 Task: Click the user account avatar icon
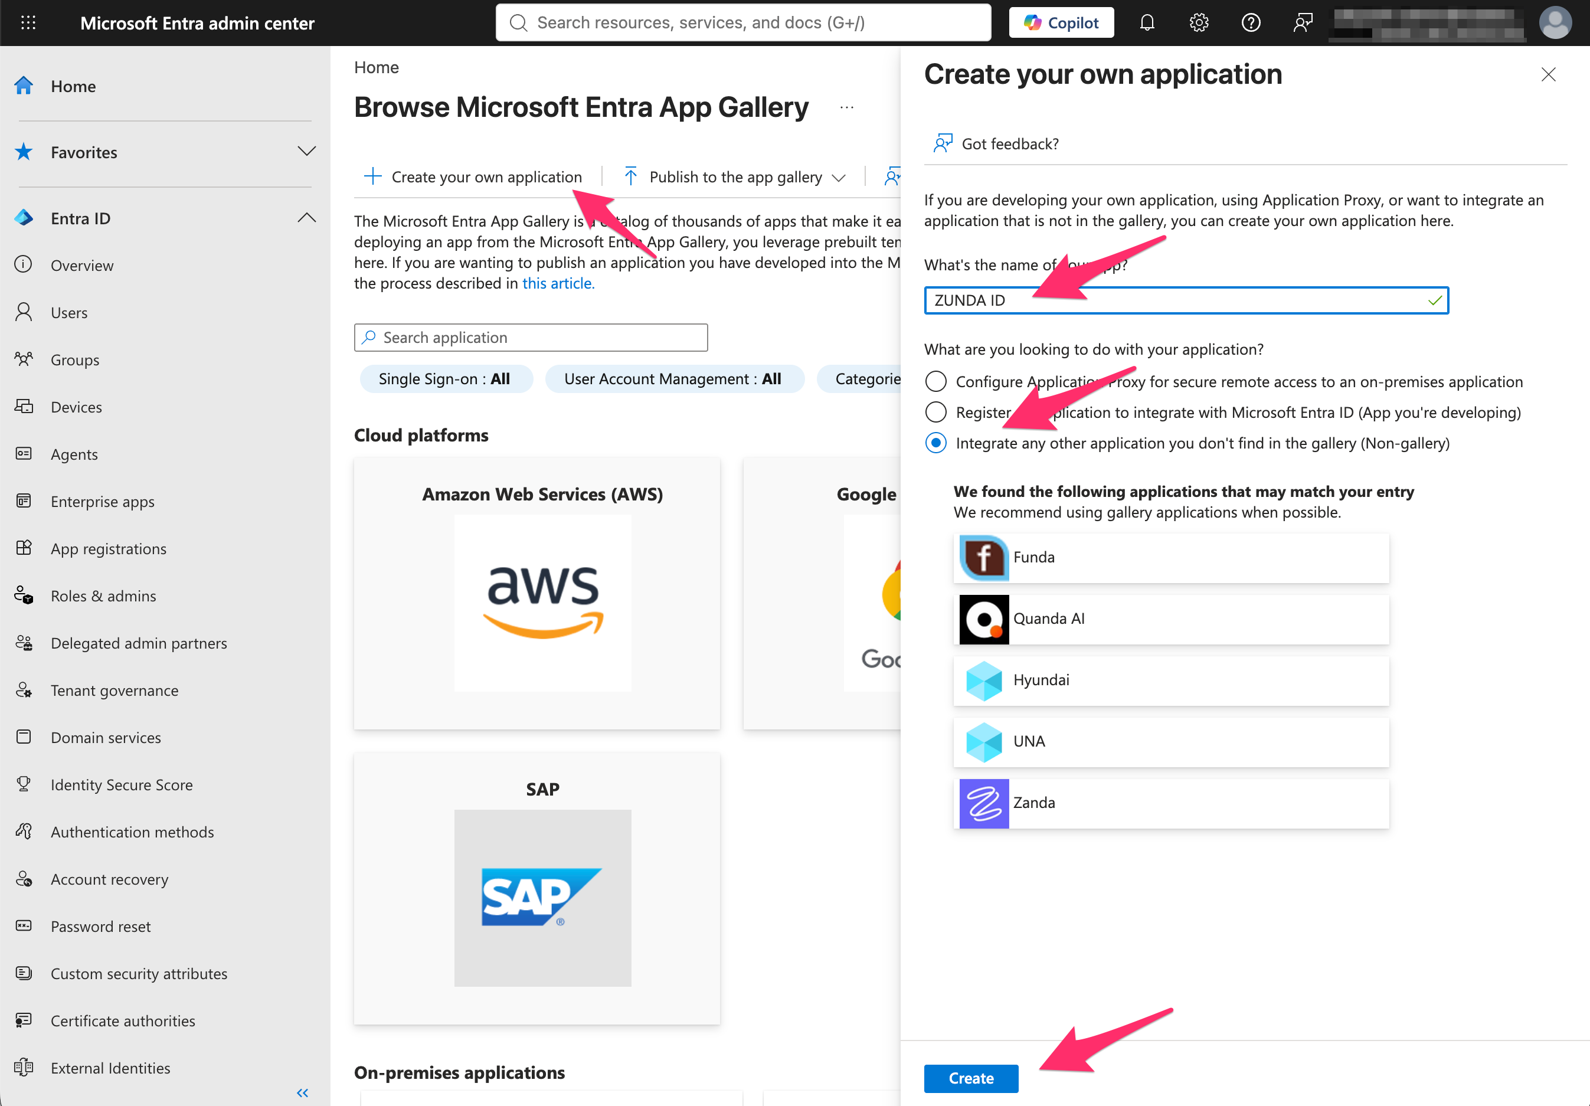1555,23
